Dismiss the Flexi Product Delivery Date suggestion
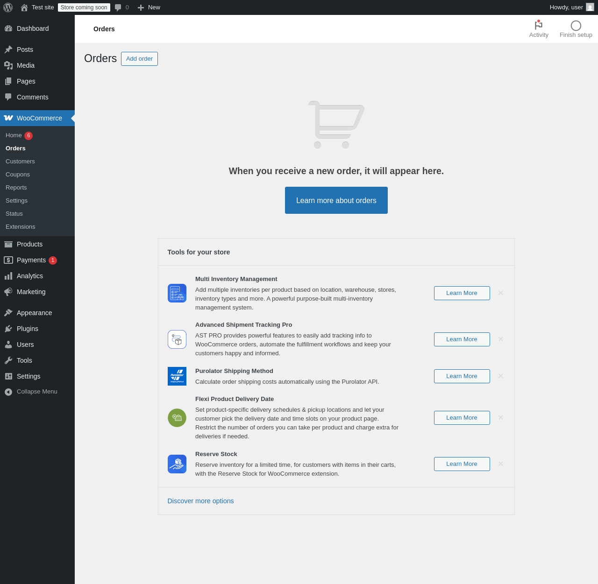 coord(500,418)
